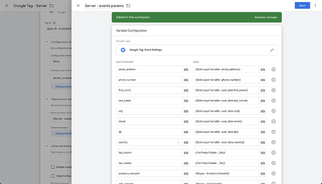Insert variable in phone_number parameter field
Screen dimensions: 322x184
pyautogui.click(x=186, y=80)
